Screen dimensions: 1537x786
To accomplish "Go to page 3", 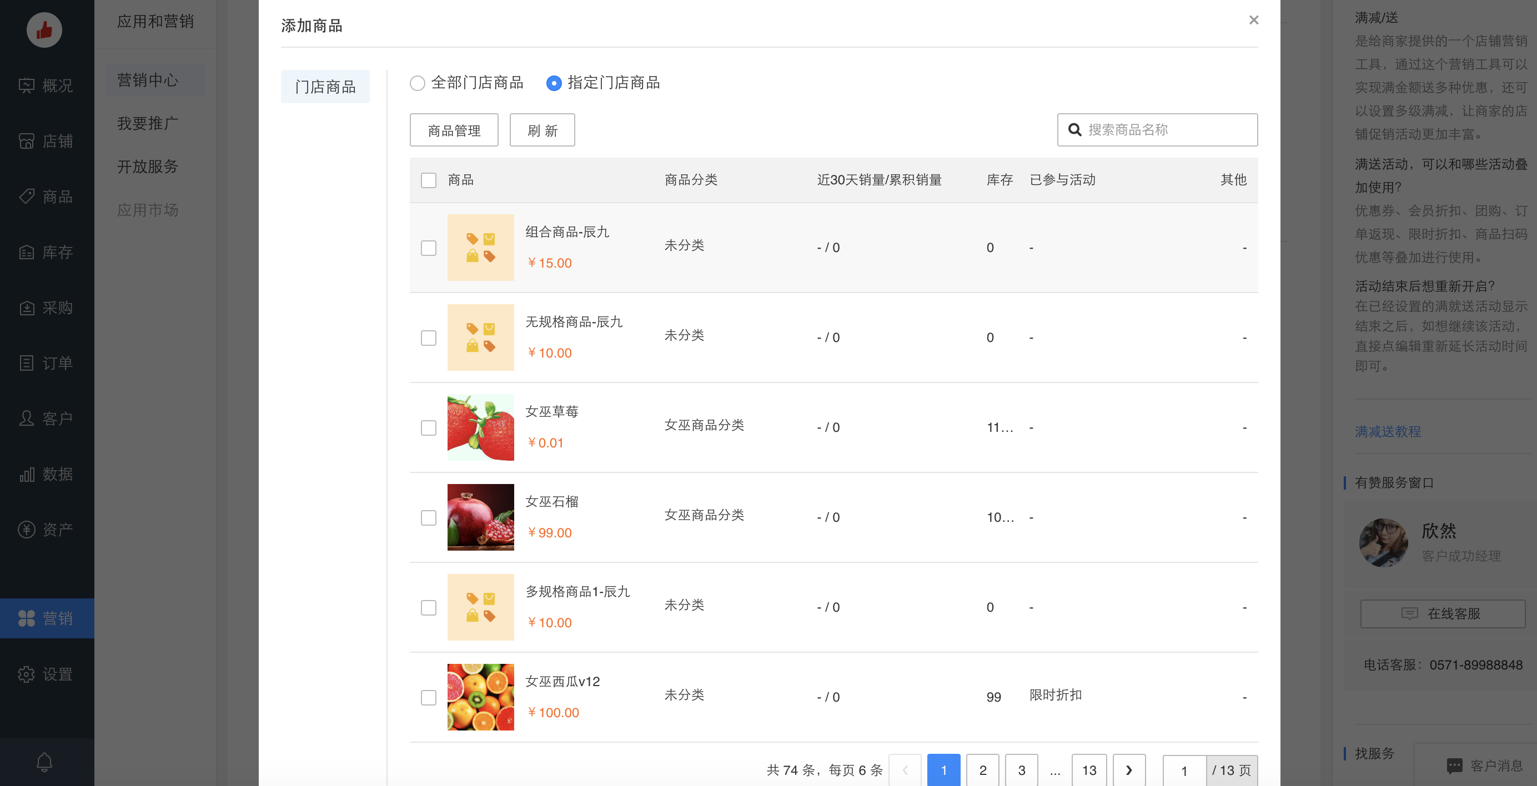I will pyautogui.click(x=1022, y=770).
